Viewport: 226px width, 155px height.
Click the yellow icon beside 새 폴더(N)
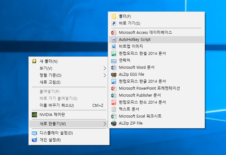click(34, 61)
